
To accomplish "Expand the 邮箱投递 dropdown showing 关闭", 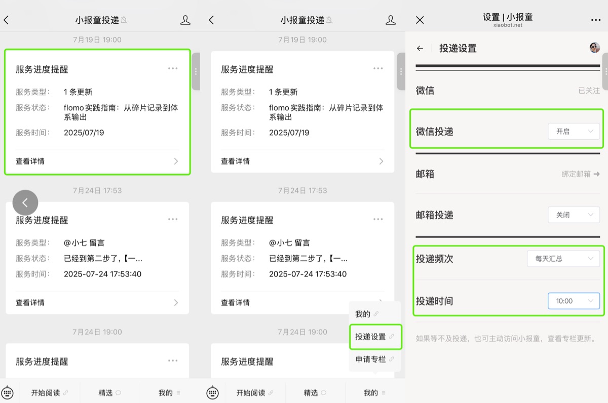I will [x=574, y=215].
